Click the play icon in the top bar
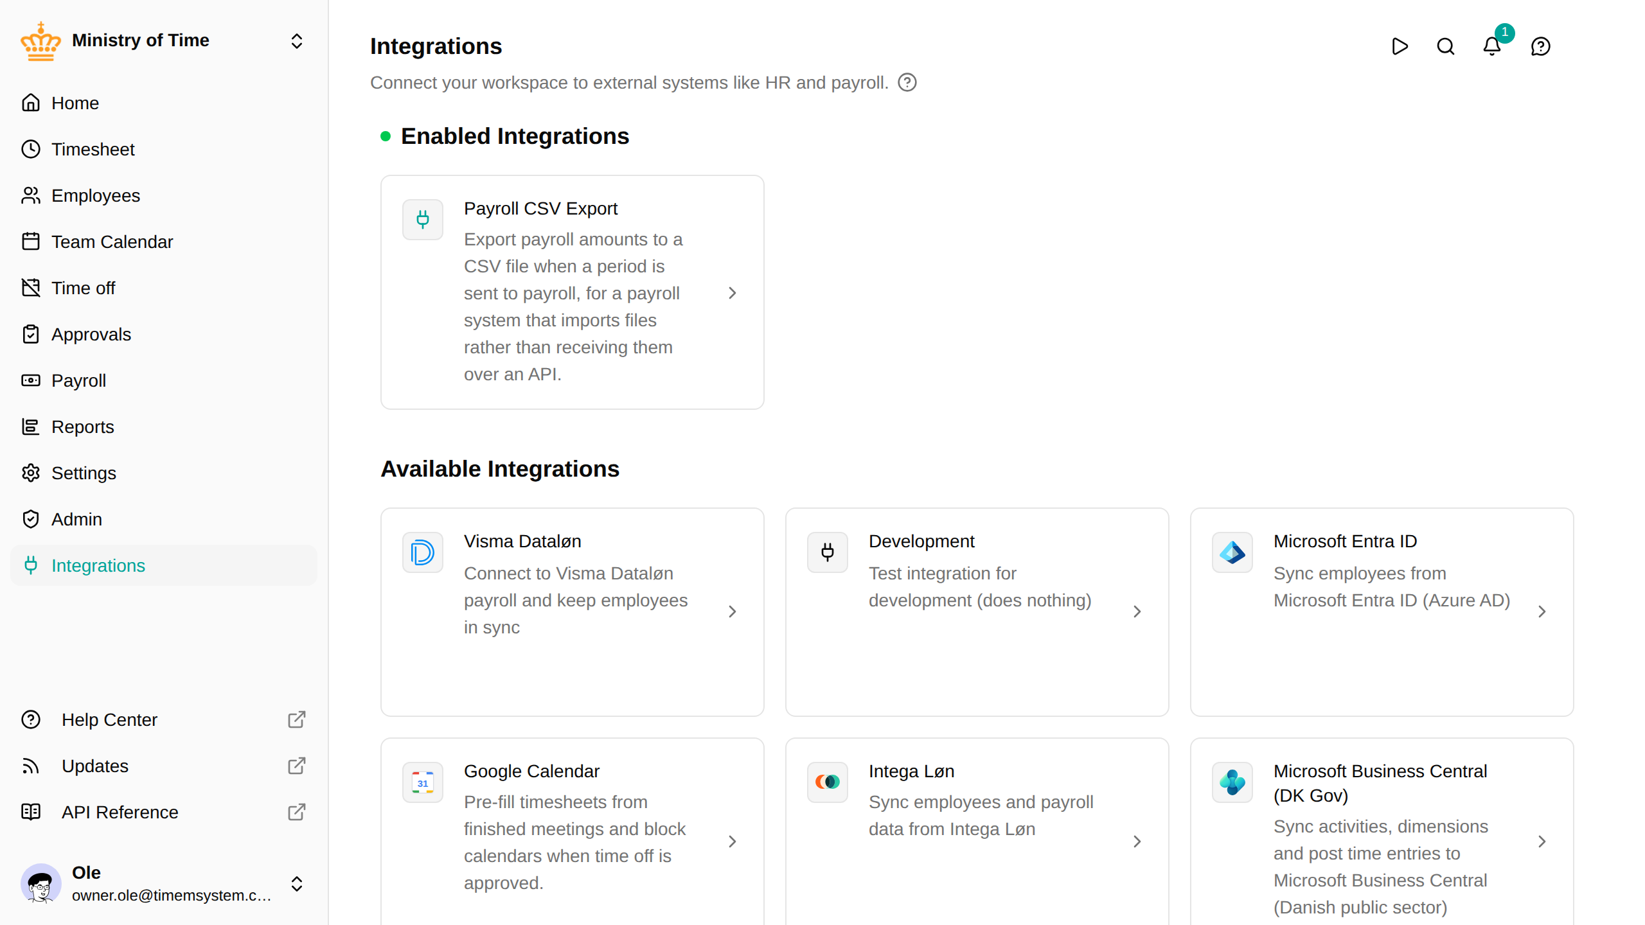 pyautogui.click(x=1400, y=46)
